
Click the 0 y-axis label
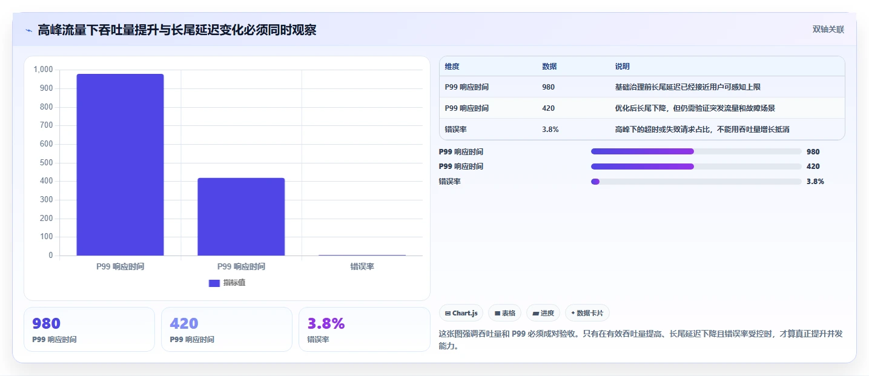click(51, 256)
